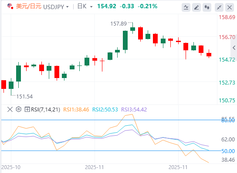Toggle the cyan RSI2:50.53 line
The height and width of the screenshot is (173, 237).
(x=105, y=110)
